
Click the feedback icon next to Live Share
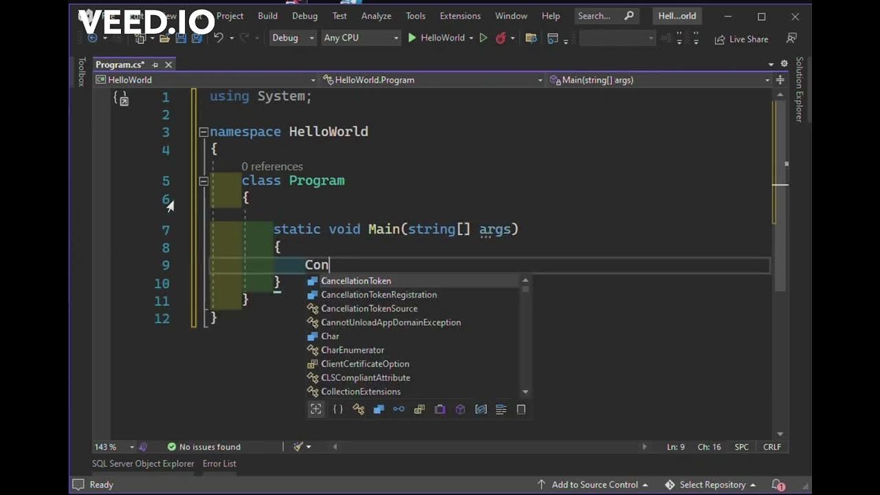point(791,38)
